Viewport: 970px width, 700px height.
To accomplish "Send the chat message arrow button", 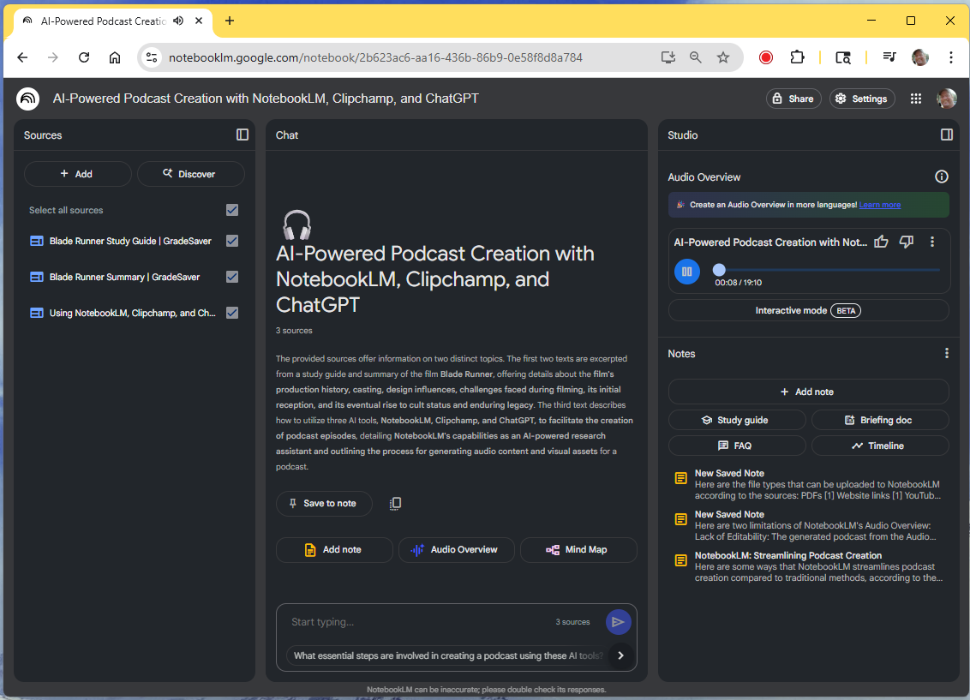I will tap(617, 622).
